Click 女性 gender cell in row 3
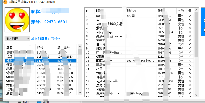This screenshot has width=205, height=103. pos(181,24)
